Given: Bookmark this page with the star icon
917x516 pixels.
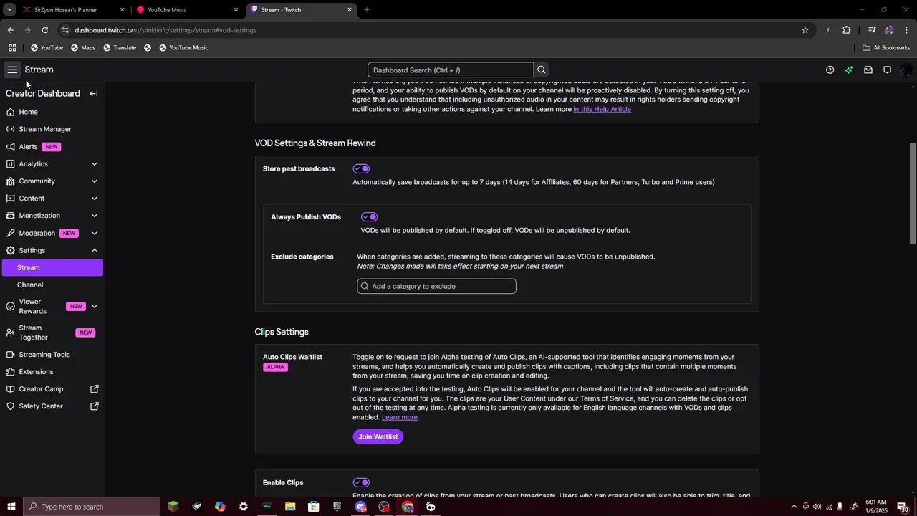Looking at the screenshot, I should 805,30.
